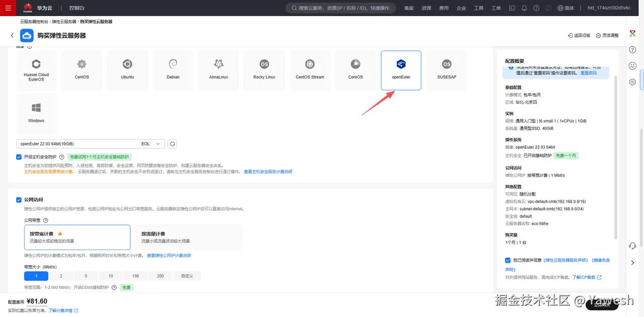The width and height of the screenshot is (644, 317).
Task: Choose the Ubuntu image tile
Action: coord(127,70)
